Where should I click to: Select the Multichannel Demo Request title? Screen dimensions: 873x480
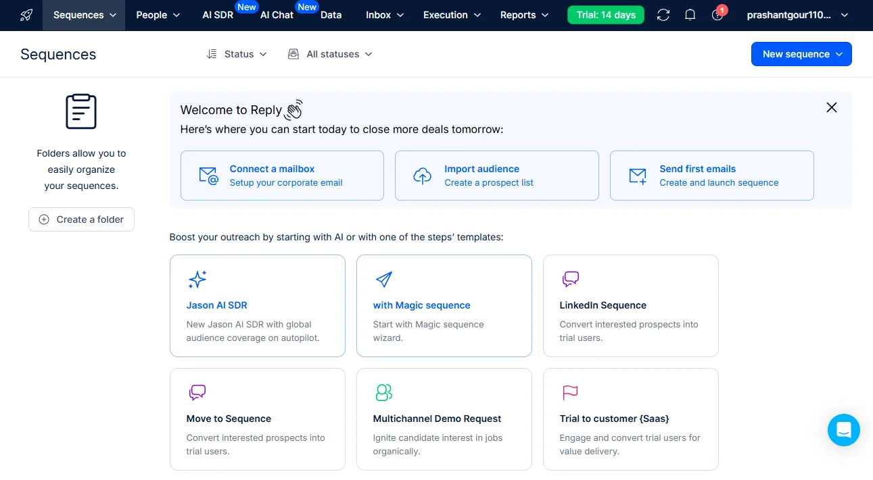click(x=438, y=419)
